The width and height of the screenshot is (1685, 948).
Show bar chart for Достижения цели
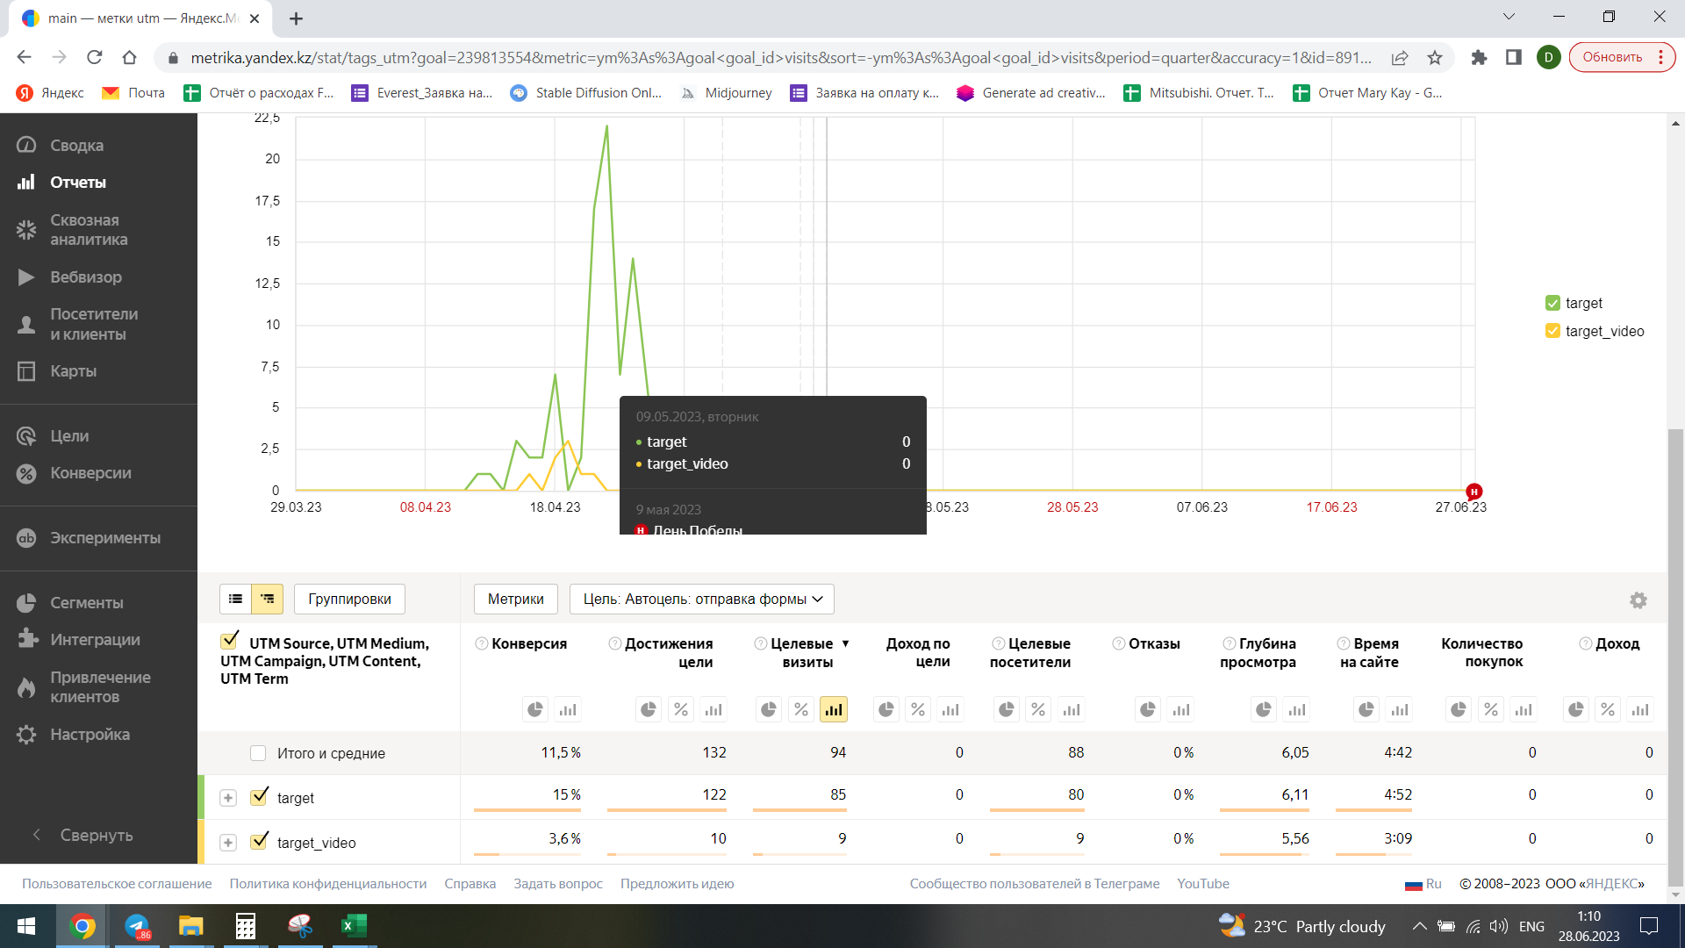pyautogui.click(x=713, y=709)
